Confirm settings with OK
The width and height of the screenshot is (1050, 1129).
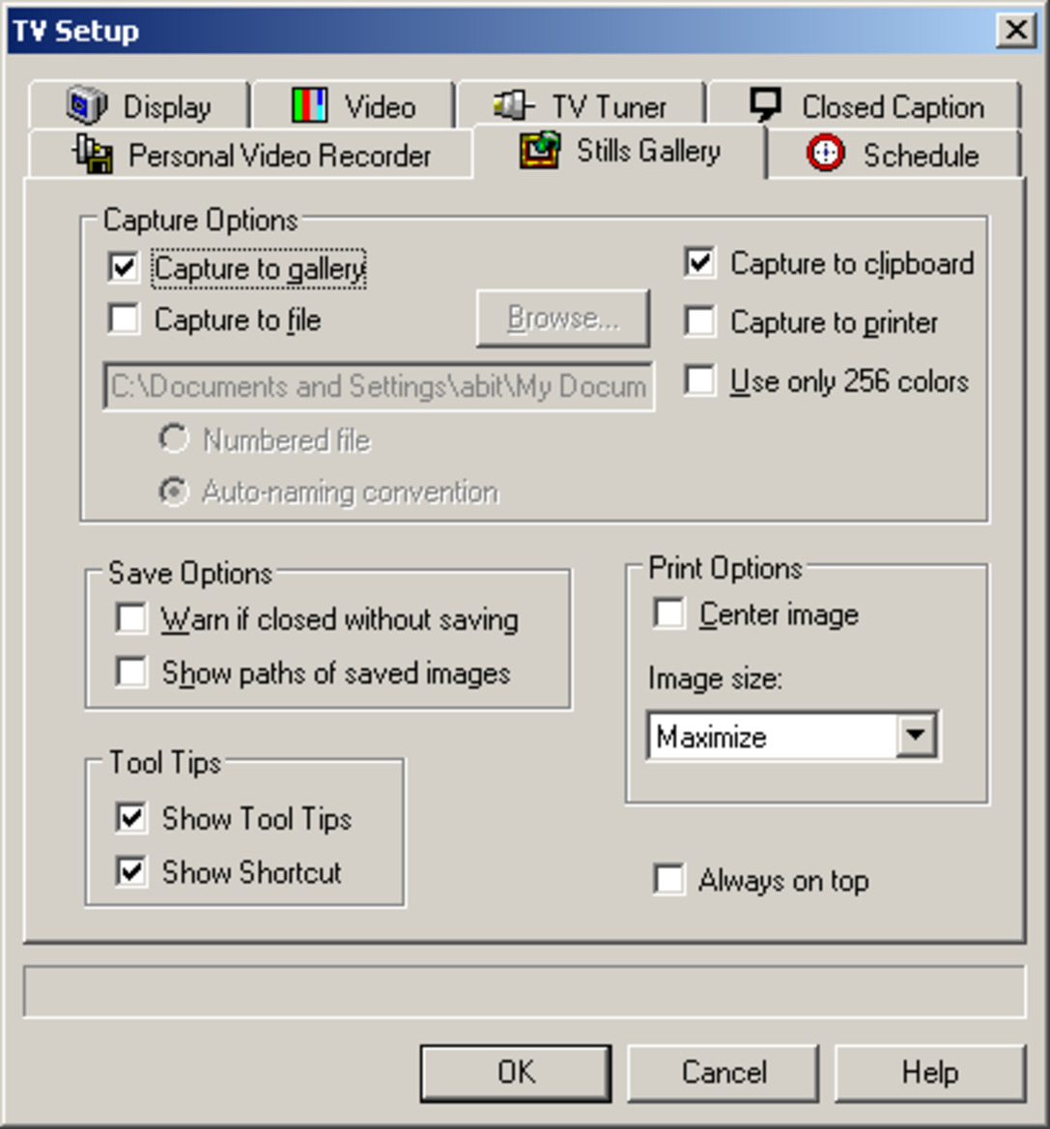click(x=516, y=1073)
